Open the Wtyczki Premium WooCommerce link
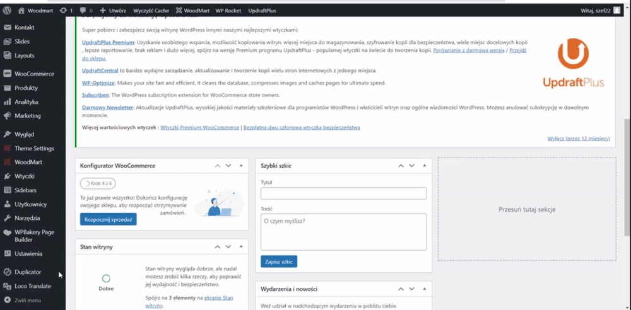631x310 pixels. click(199, 127)
